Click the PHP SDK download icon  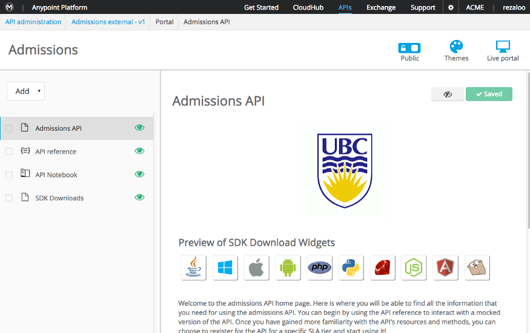pos(320,268)
